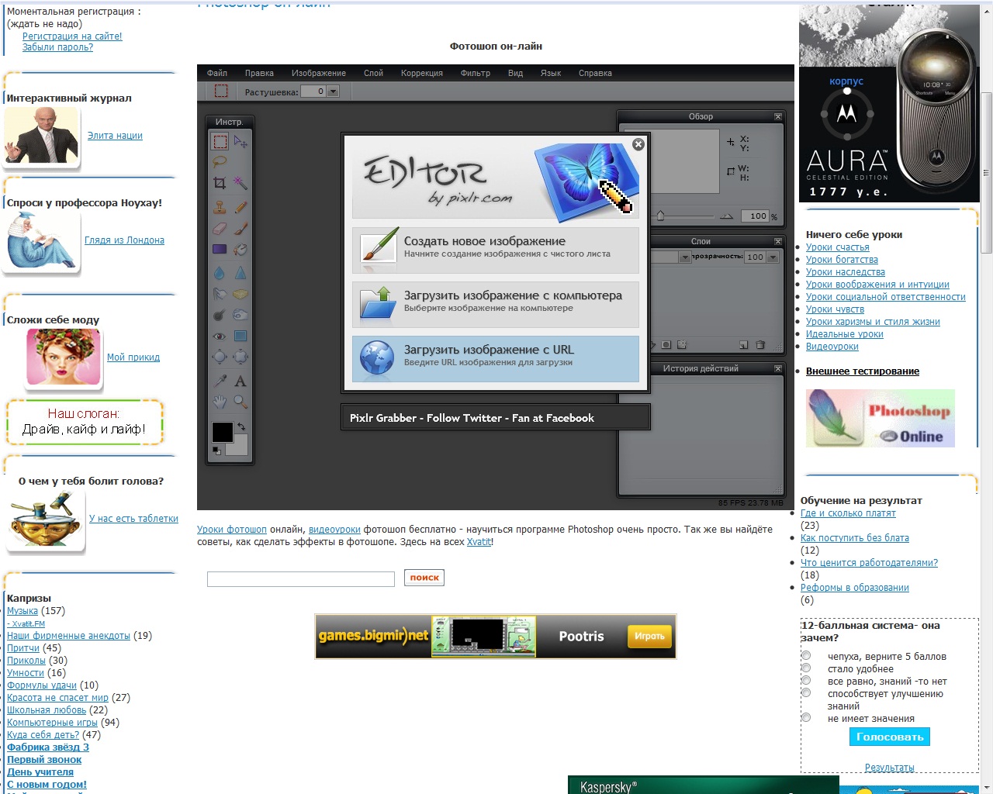Image resolution: width=993 pixels, height=794 pixels.
Task: Select the Crop tool
Action: click(x=220, y=183)
